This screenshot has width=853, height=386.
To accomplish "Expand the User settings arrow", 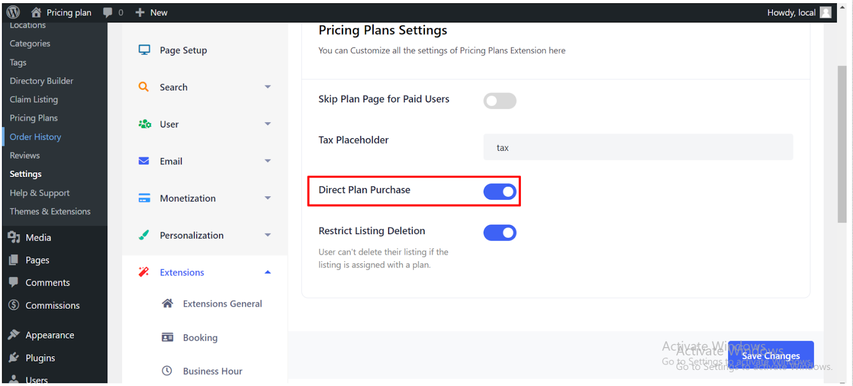I will click(268, 124).
